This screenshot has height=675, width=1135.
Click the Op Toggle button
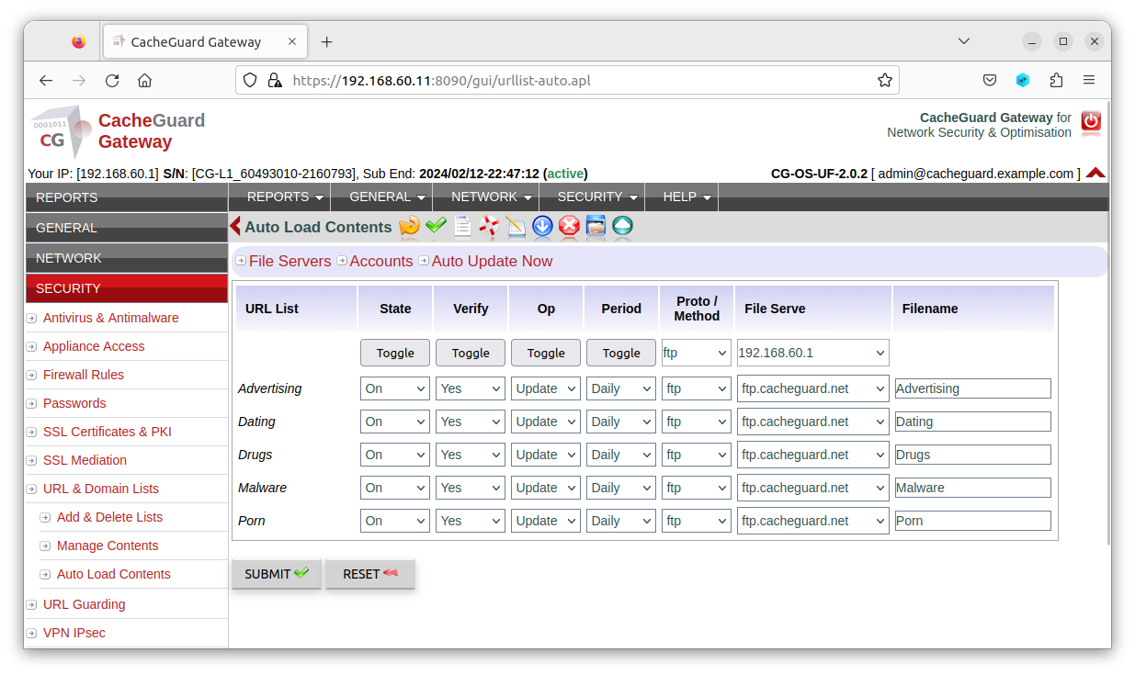click(x=546, y=353)
